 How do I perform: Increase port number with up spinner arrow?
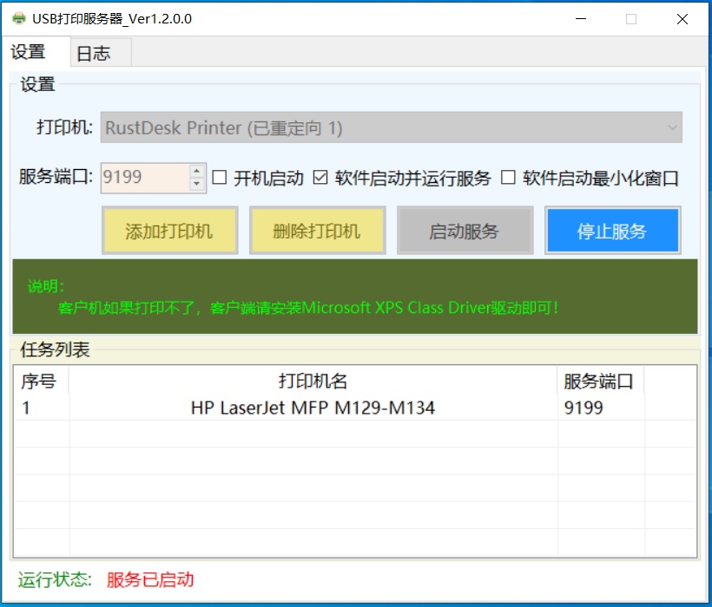pos(196,172)
